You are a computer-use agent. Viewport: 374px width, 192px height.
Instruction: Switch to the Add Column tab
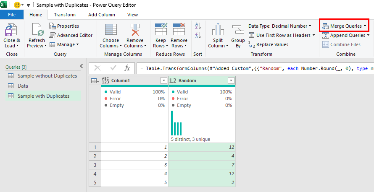[x=102, y=15]
